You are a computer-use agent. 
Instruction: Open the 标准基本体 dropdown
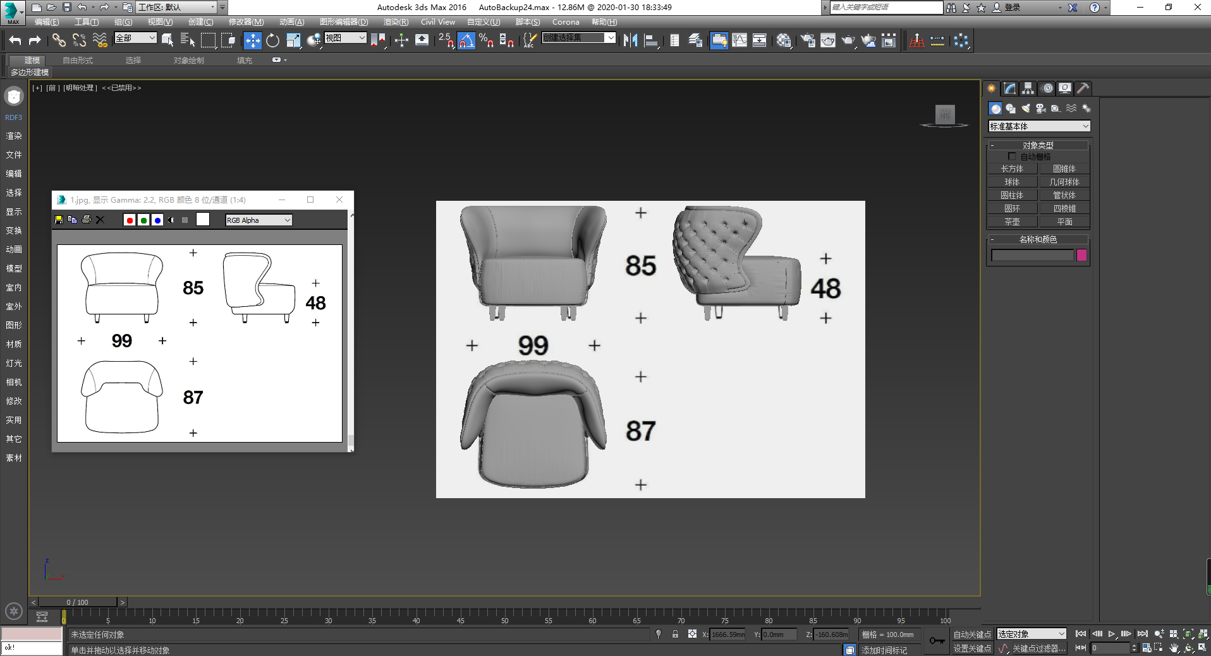[x=1039, y=126]
